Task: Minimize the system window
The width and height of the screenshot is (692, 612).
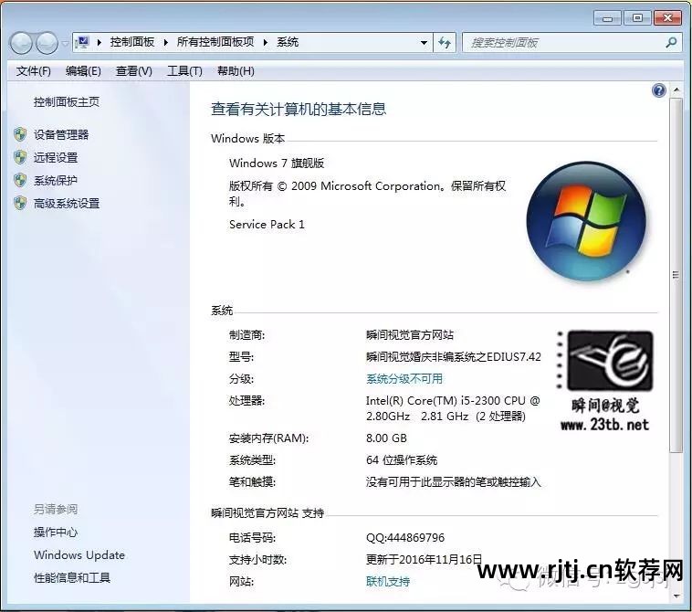Action: (x=607, y=18)
